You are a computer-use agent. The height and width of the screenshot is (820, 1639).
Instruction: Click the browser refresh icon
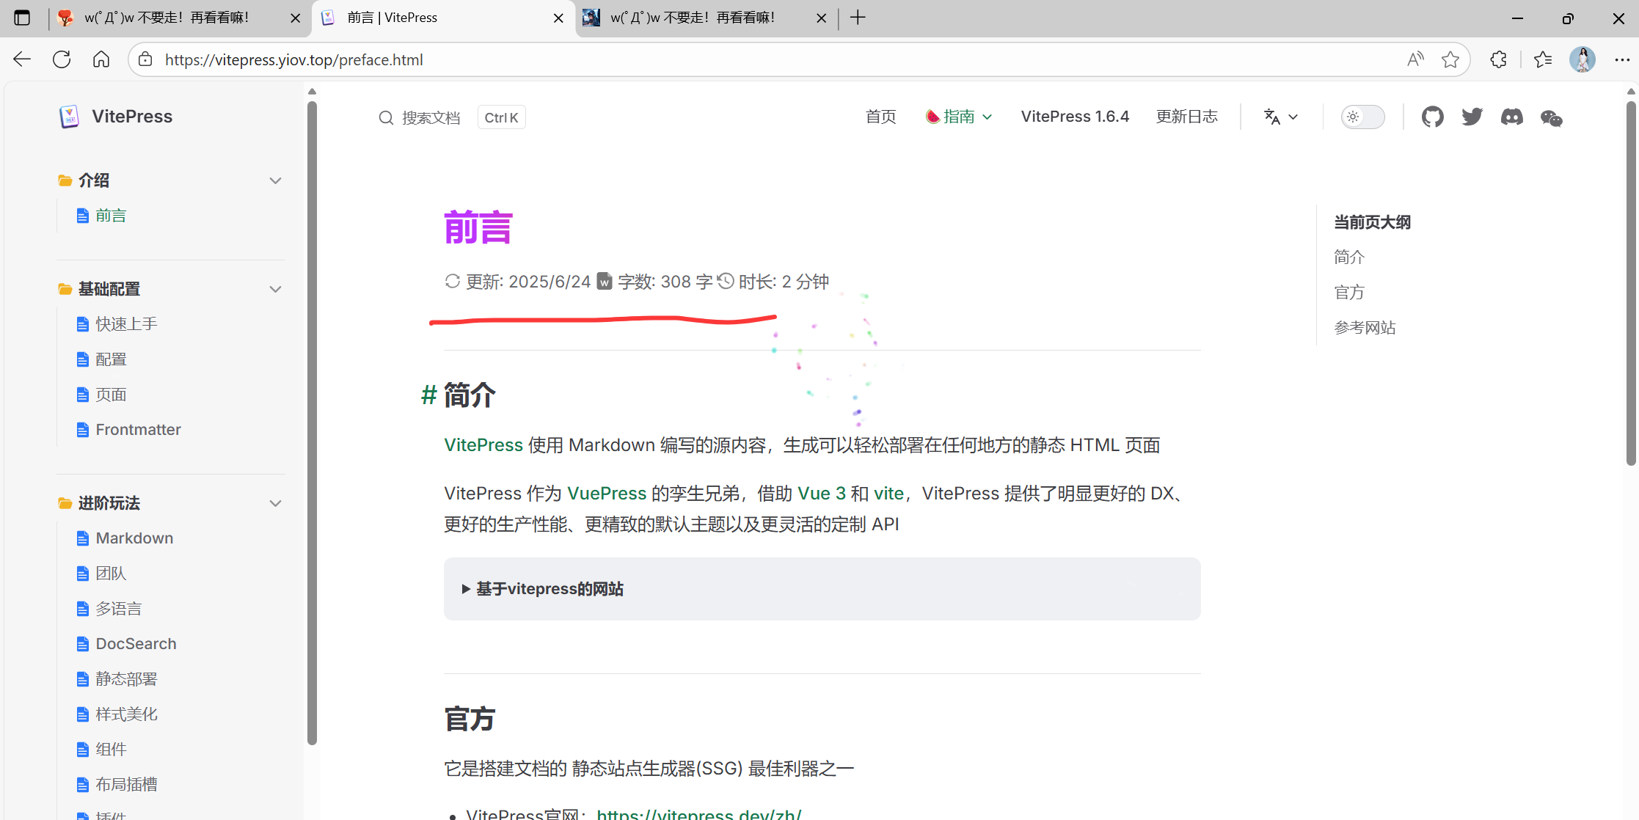[62, 59]
